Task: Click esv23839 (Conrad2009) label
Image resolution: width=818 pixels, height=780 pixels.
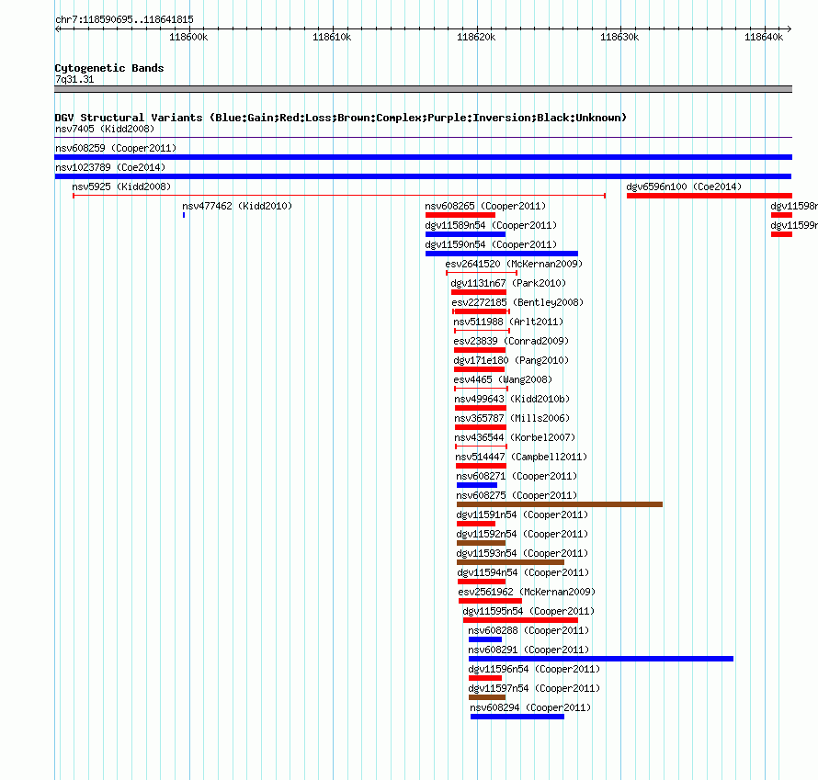Action: tap(511, 341)
